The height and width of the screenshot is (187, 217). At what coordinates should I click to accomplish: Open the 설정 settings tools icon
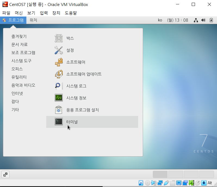(x=59, y=50)
